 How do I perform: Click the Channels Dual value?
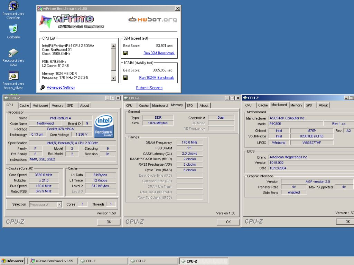click(221, 118)
